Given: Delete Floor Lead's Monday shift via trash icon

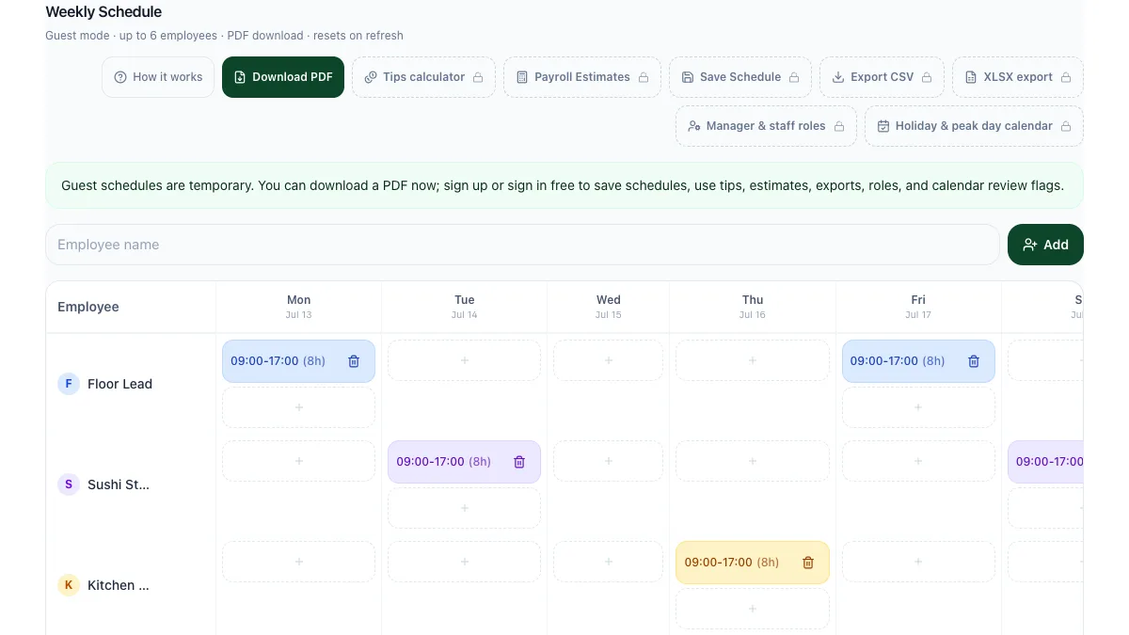Looking at the screenshot, I should point(354,361).
